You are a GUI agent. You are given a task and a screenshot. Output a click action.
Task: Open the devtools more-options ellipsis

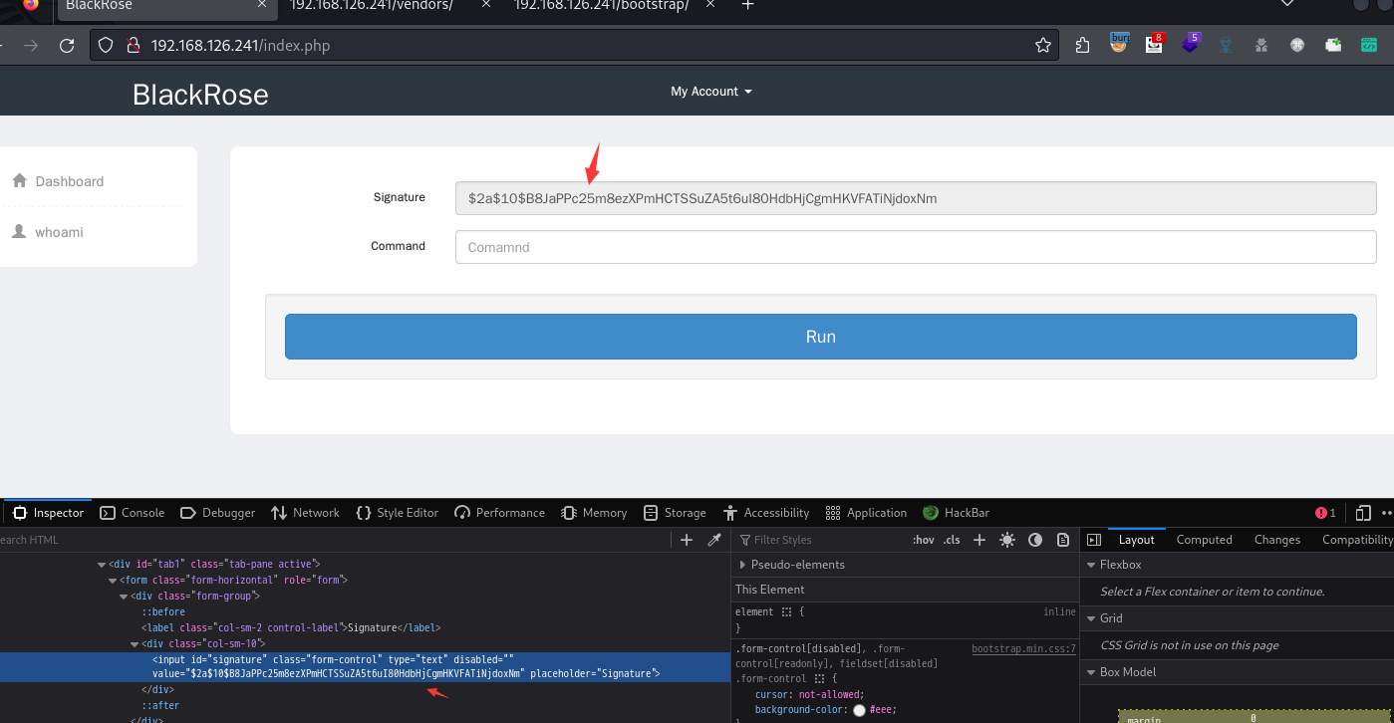click(x=1387, y=513)
